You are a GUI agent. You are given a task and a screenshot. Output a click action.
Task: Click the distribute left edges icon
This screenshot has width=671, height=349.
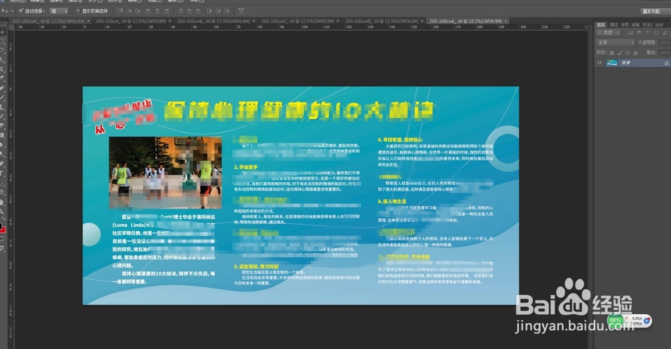[x=209, y=11]
